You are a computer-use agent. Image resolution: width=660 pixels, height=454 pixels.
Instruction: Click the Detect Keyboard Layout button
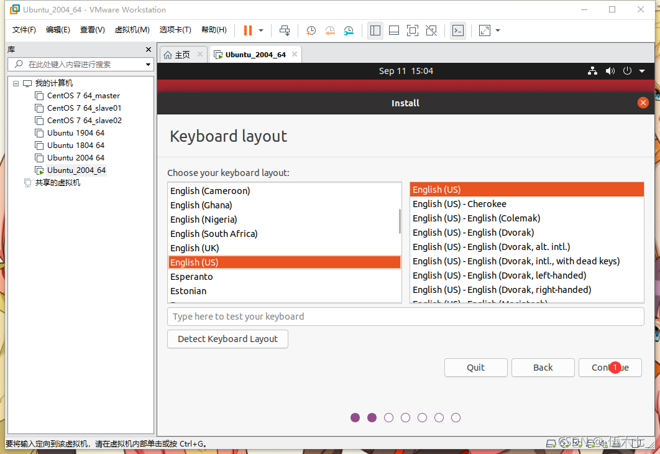click(227, 339)
